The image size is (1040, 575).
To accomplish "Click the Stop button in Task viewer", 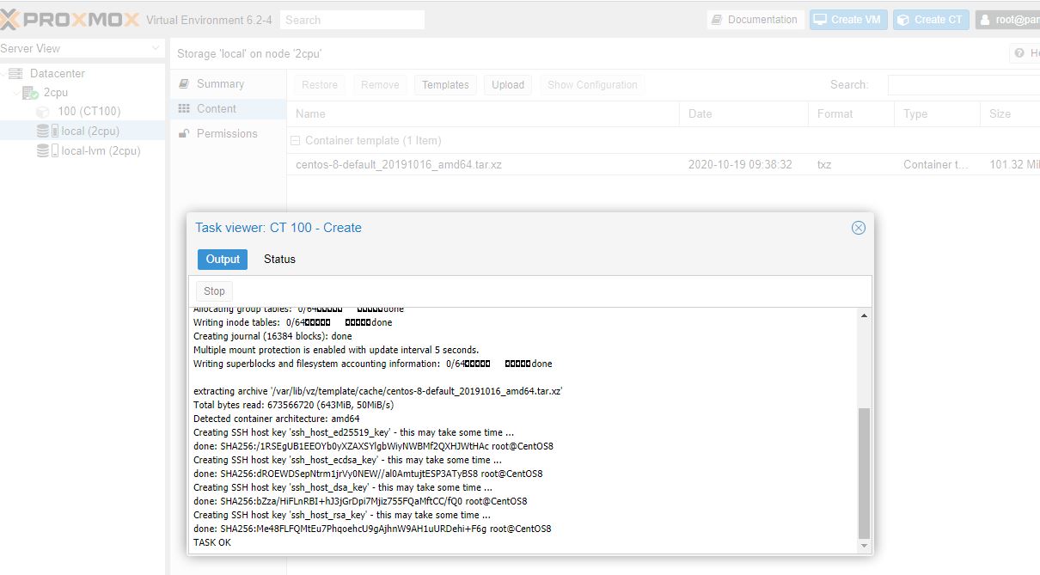I will [214, 291].
